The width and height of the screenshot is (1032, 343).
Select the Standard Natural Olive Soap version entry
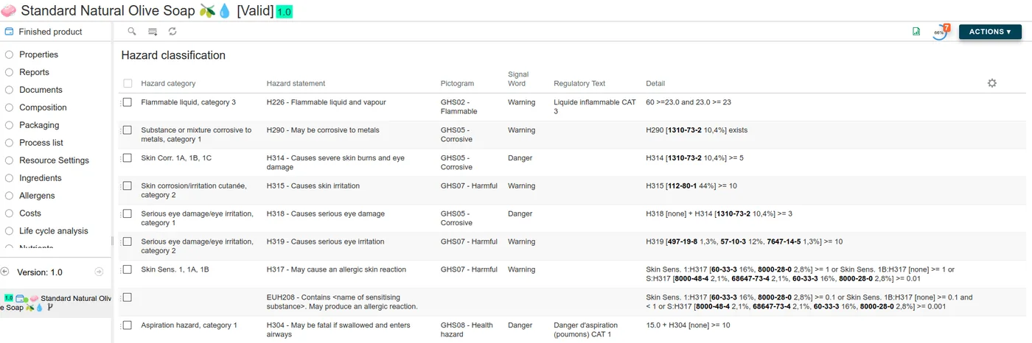(56, 303)
